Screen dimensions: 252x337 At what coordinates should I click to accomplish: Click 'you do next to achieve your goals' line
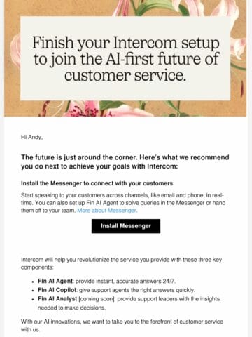[99, 166]
